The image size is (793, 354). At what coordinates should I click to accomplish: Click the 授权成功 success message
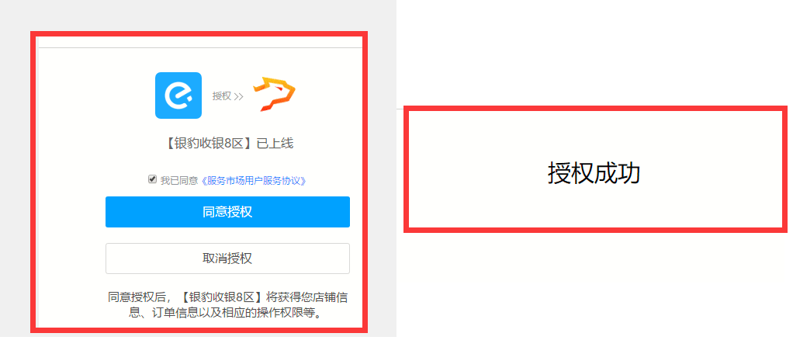click(x=594, y=173)
